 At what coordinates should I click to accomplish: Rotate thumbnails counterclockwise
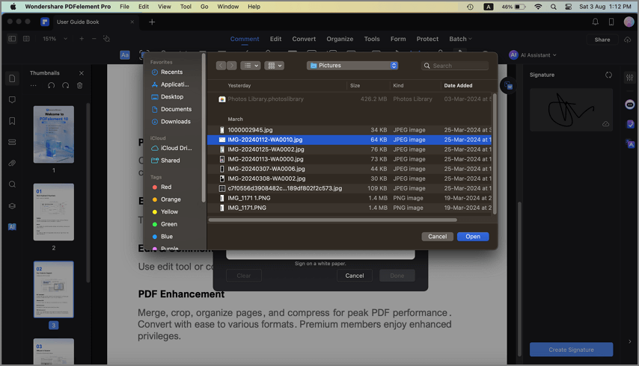coord(51,85)
